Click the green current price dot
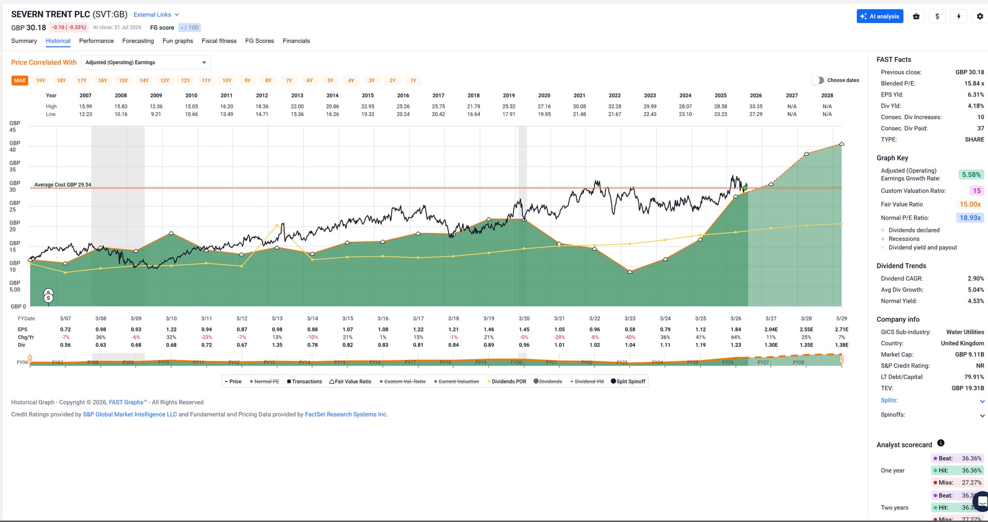 pos(745,188)
